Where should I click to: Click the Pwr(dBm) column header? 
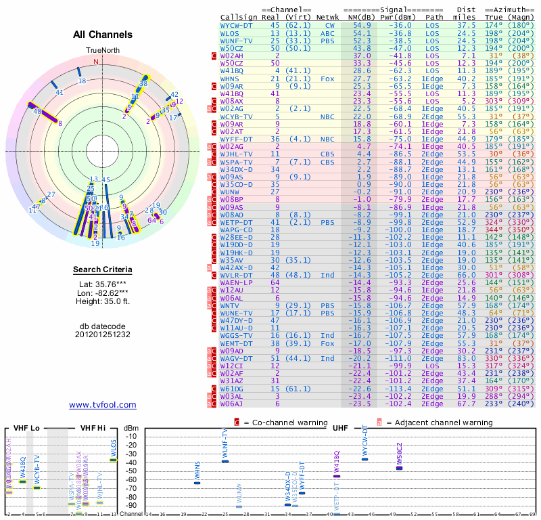398,18
